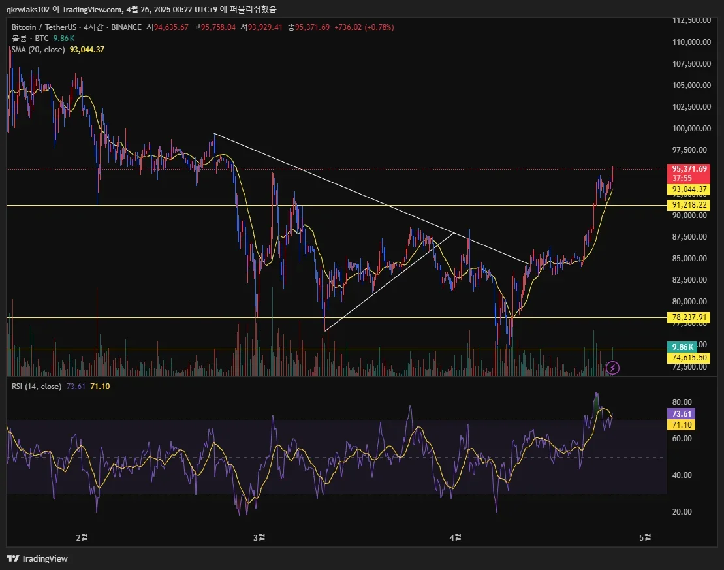Select the ascending white trendline

coord(390,282)
